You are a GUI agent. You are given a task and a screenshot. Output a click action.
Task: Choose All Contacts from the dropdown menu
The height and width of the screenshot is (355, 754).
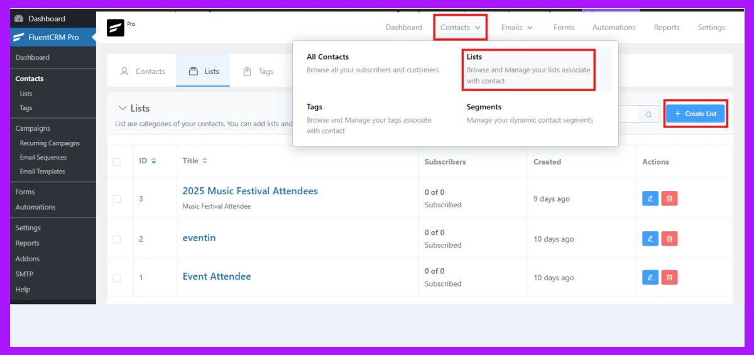coord(373,63)
